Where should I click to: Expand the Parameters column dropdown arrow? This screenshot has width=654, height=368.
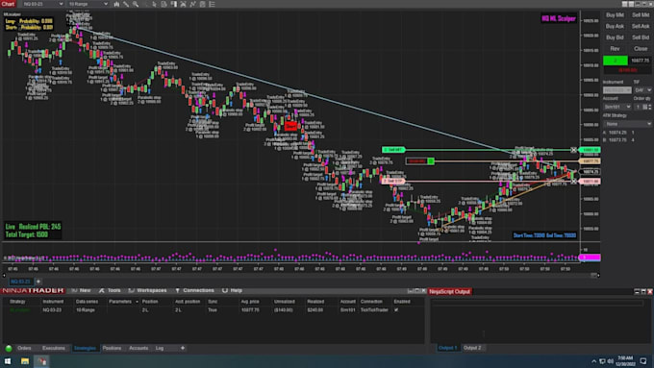(x=137, y=302)
